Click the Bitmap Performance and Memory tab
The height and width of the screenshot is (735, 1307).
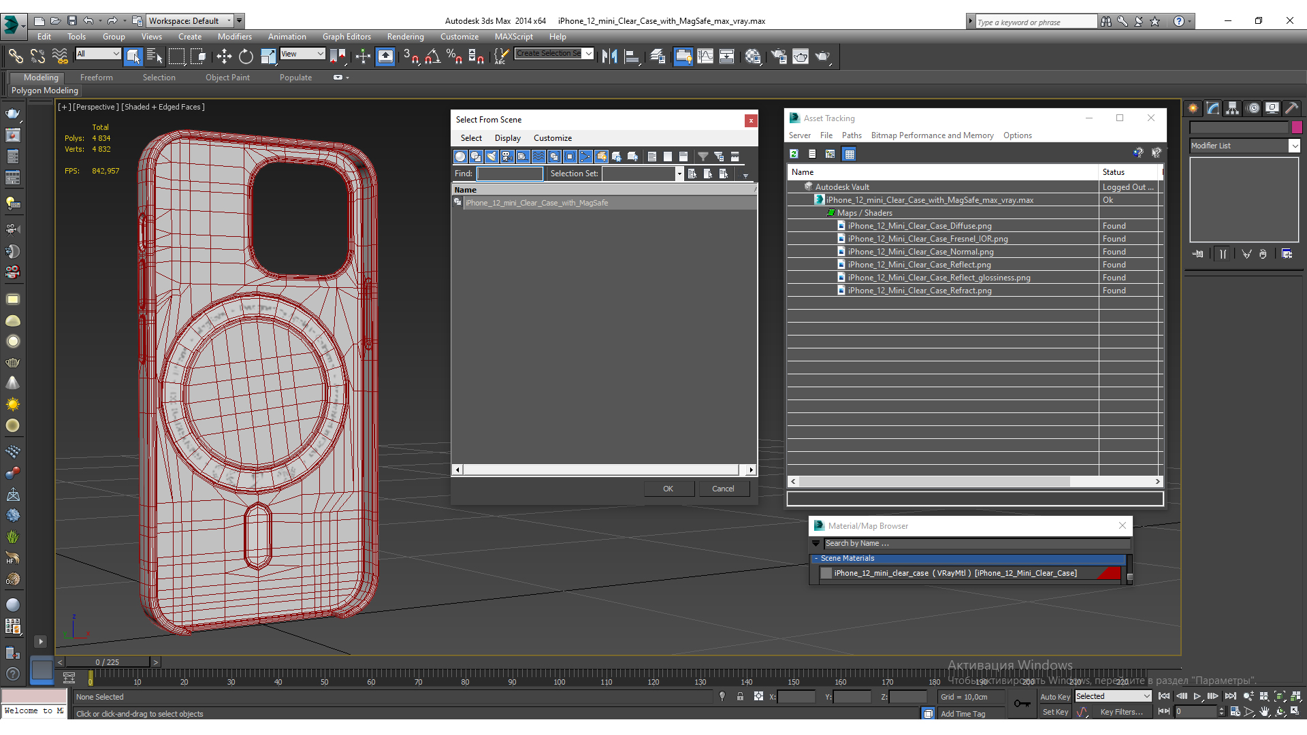point(933,135)
